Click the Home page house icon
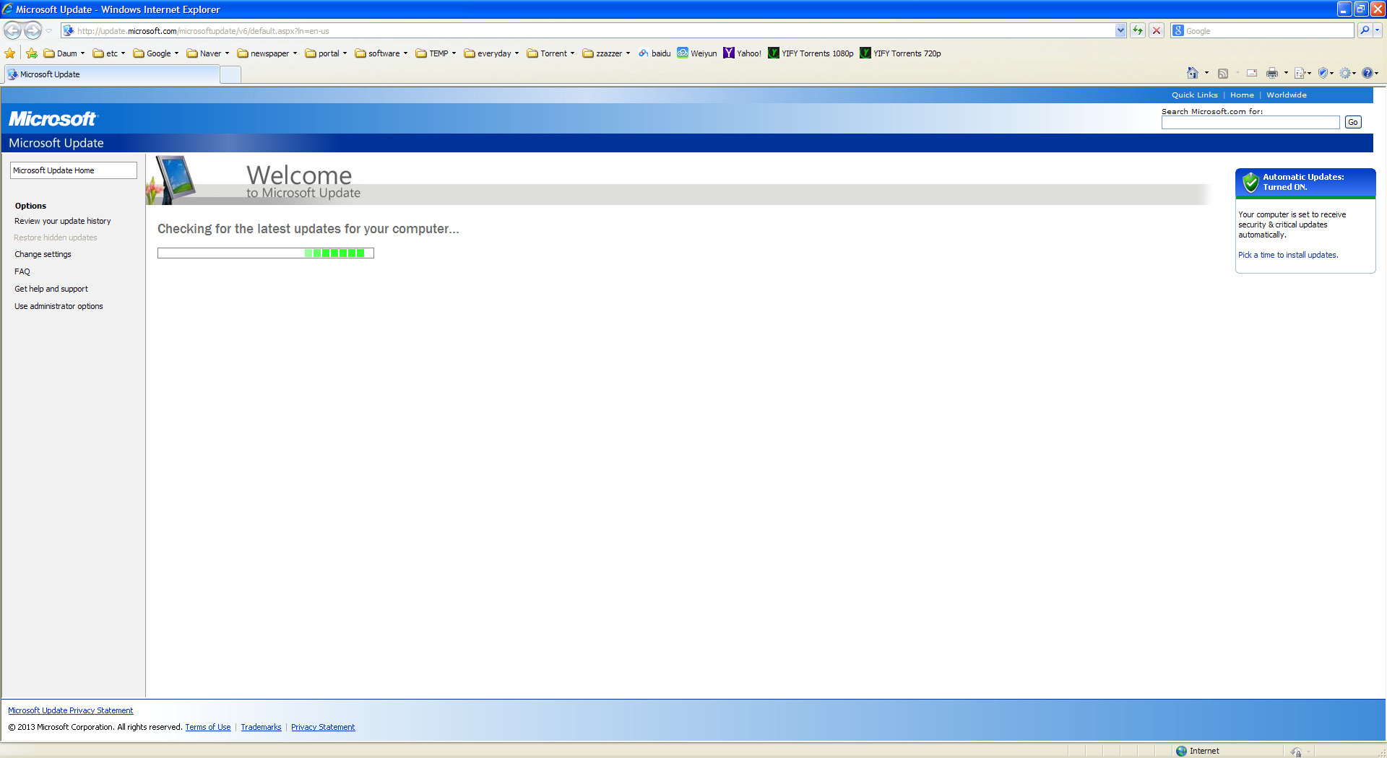Viewport: 1387px width, 758px height. [1192, 73]
